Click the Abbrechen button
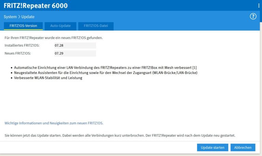Image resolution: width=262 pixels, height=156 pixels. click(x=243, y=147)
